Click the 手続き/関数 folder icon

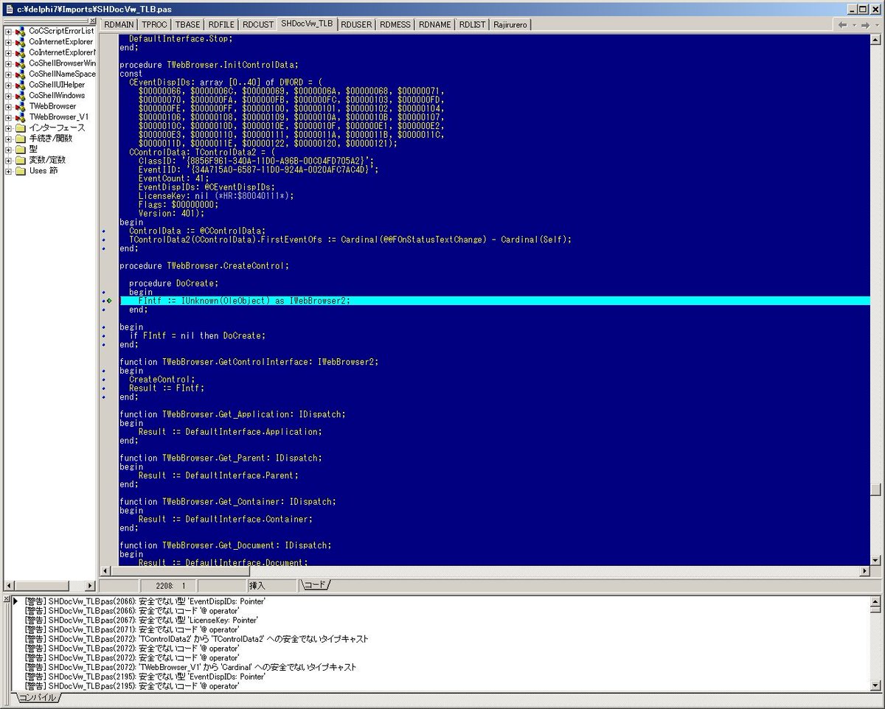(21, 139)
